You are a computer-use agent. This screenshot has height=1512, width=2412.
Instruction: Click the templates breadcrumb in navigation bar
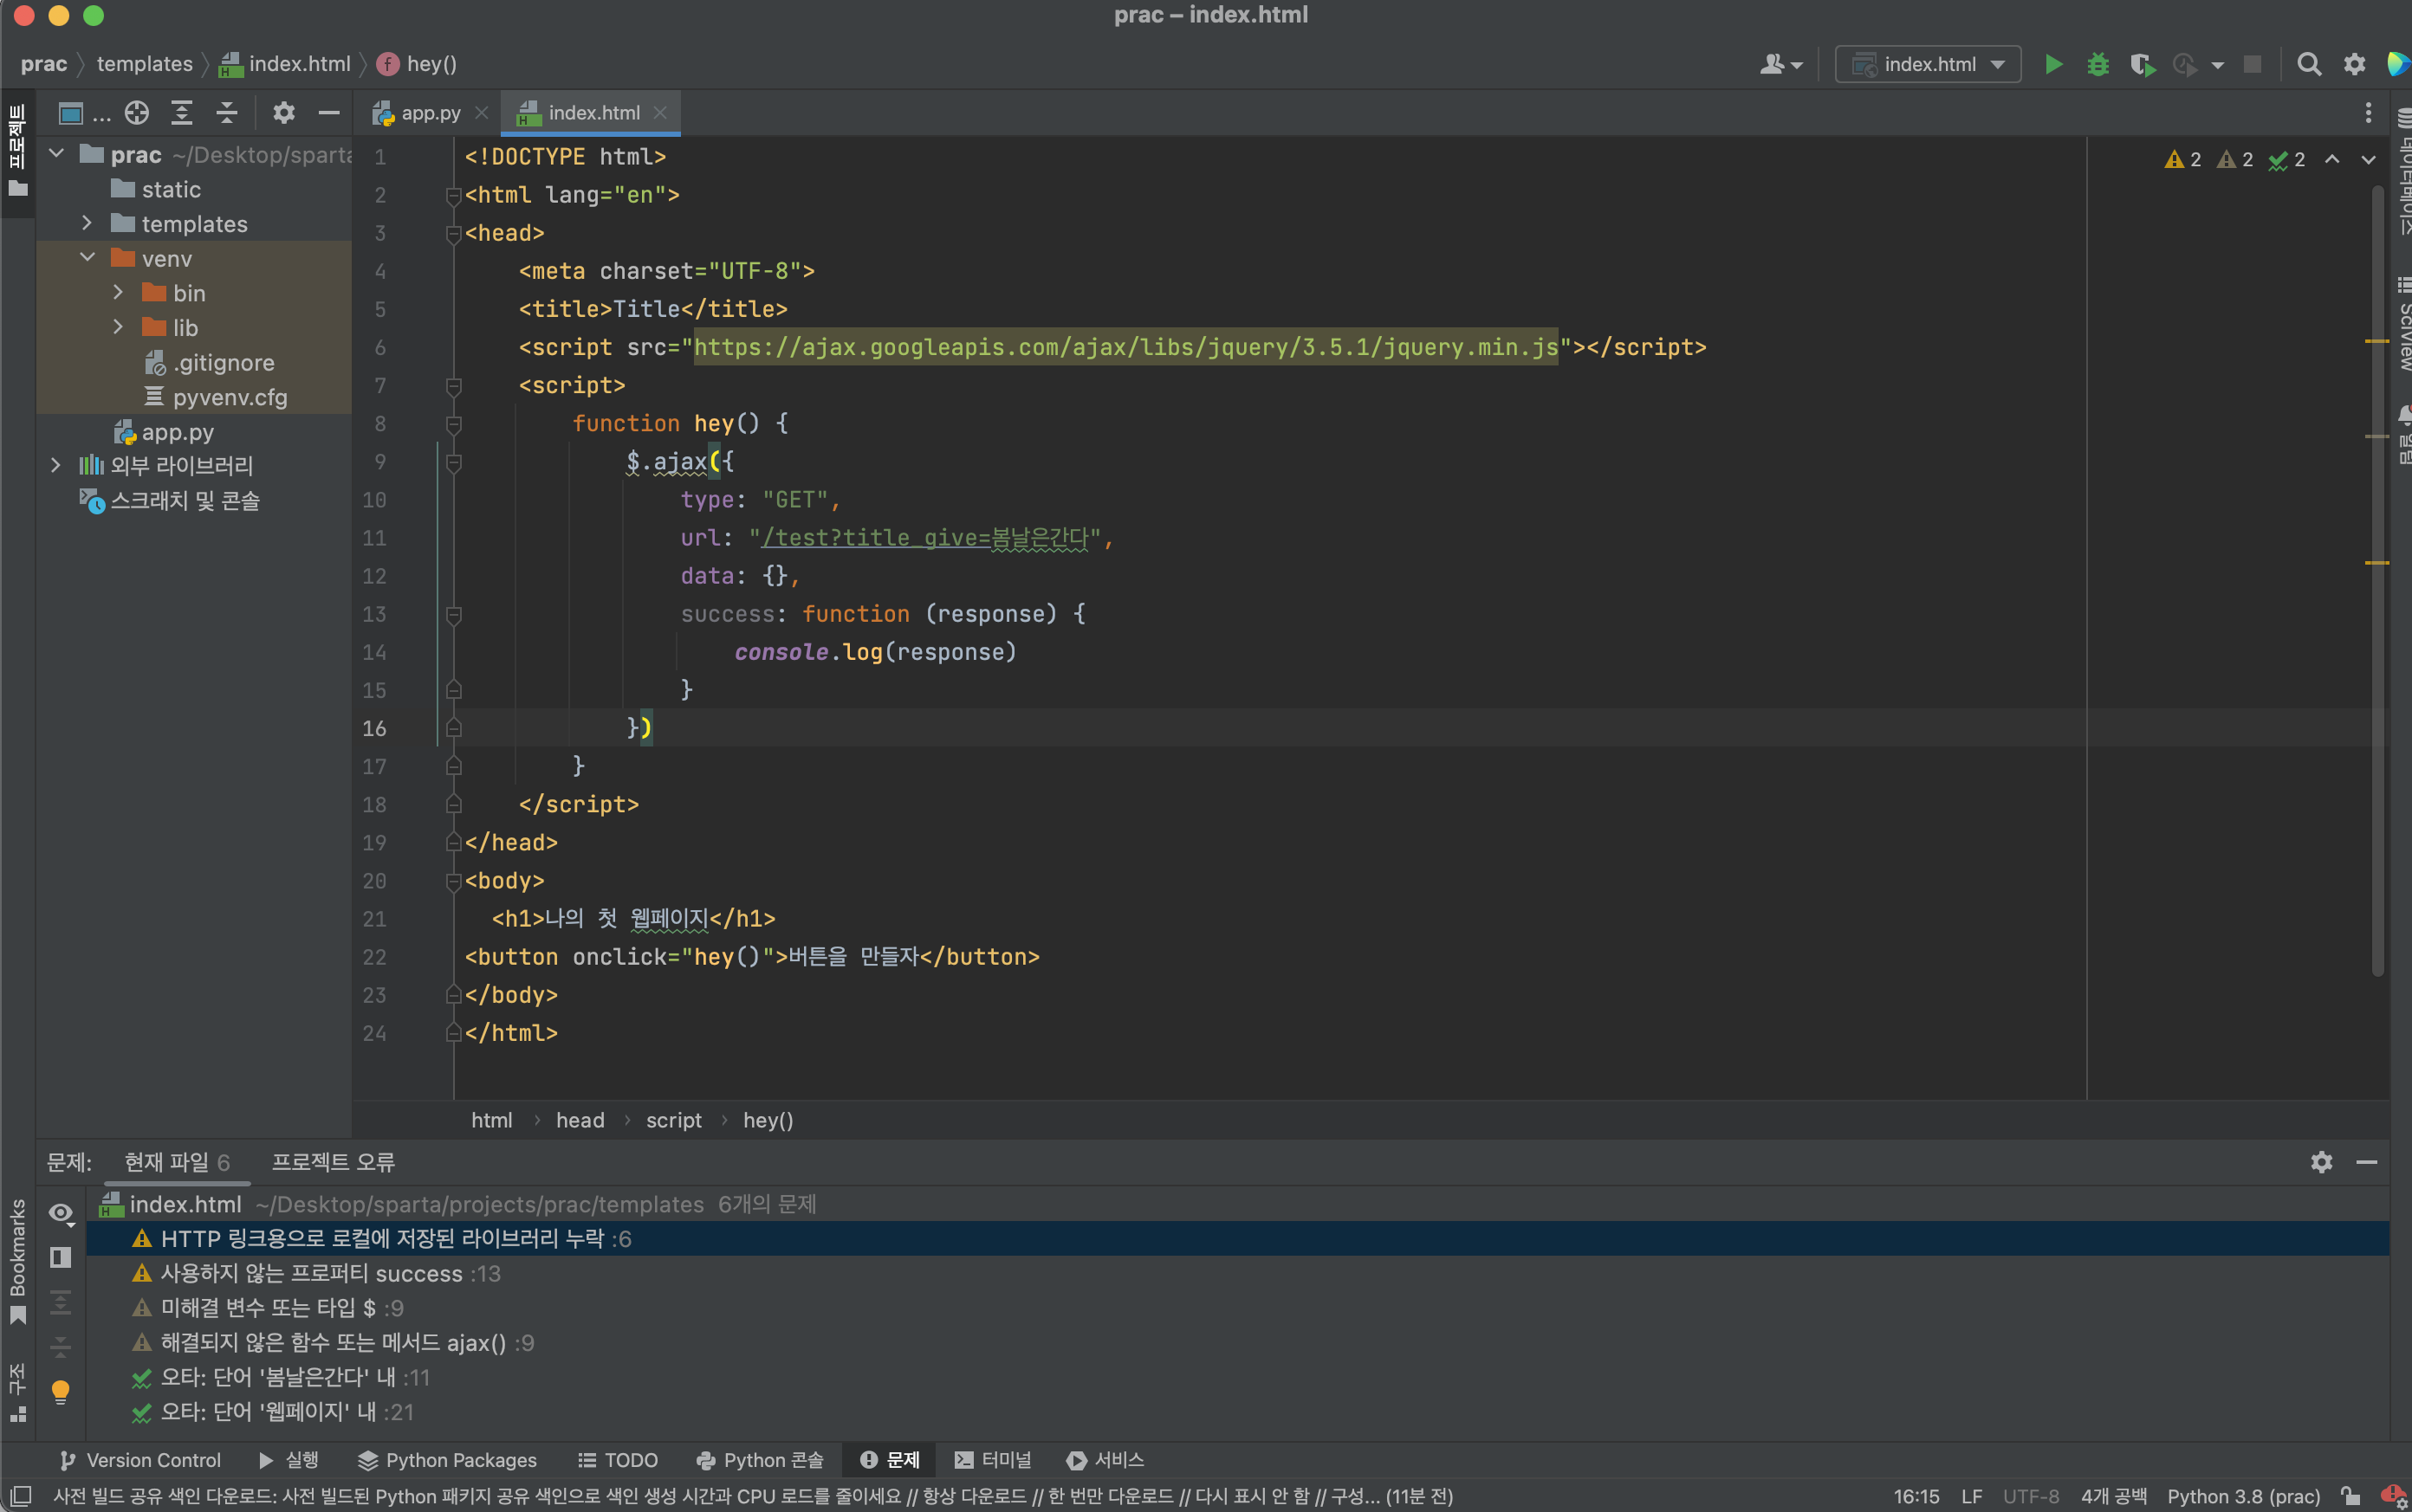point(145,65)
